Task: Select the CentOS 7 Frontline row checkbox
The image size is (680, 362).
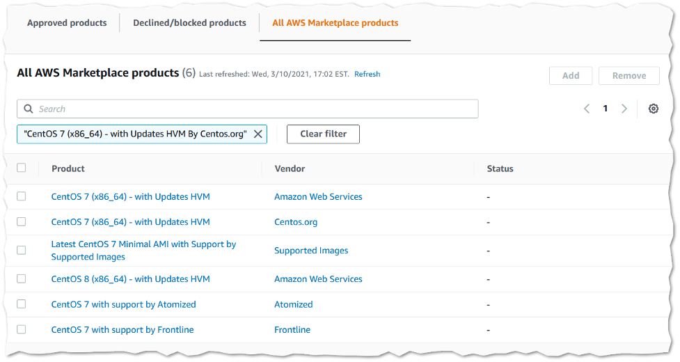Action: 22,329
